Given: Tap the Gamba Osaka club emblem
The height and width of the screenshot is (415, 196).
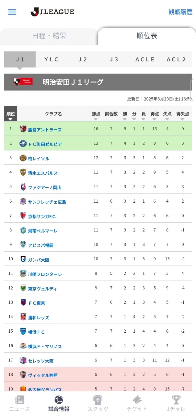Looking at the screenshot, I should point(23,259).
